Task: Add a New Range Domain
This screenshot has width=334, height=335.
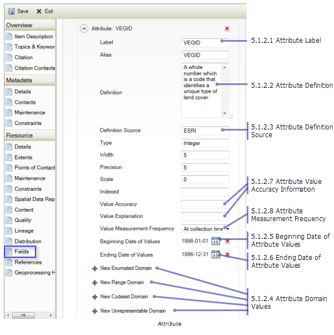Action: [94, 282]
